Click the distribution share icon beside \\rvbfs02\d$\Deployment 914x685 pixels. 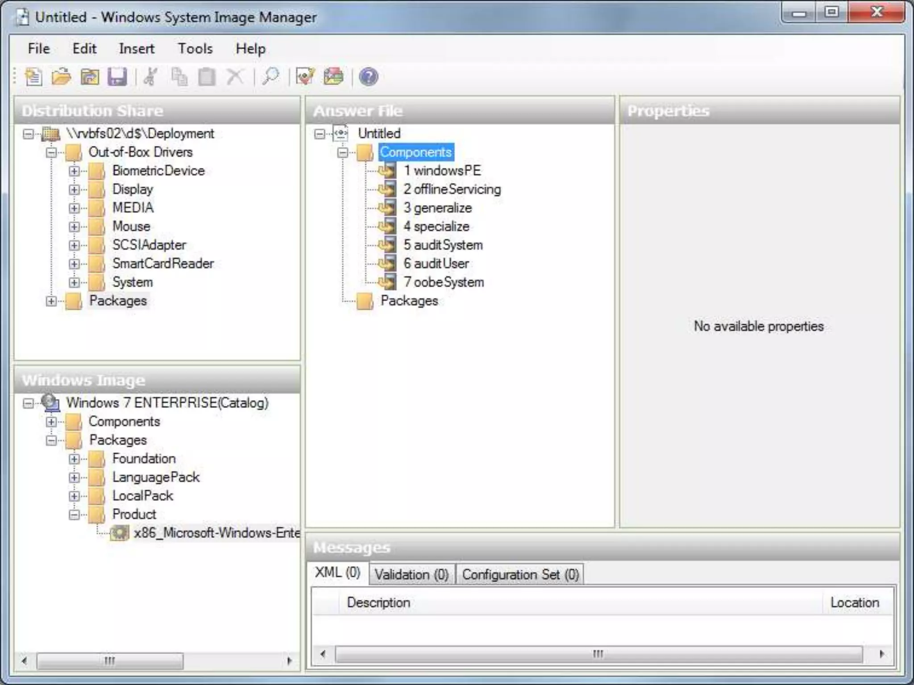[x=51, y=133]
